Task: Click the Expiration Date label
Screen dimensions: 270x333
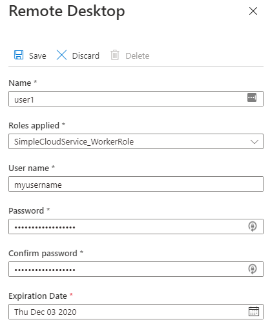Action: pos(37,296)
